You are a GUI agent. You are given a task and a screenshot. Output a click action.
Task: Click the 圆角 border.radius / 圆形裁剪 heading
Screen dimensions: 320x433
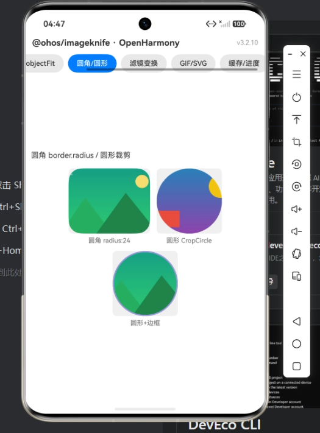[x=80, y=155]
